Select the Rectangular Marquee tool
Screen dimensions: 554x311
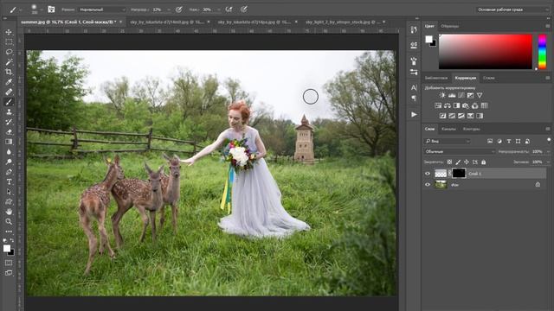pyautogui.click(x=9, y=42)
